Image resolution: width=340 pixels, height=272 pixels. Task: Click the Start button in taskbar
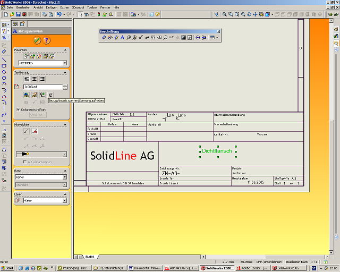click(8, 268)
